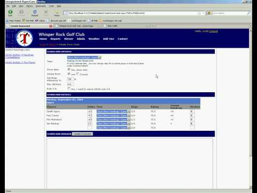Open the USGA Section 9 Handicap Competitions link
257x193 pixels.
(19, 56)
